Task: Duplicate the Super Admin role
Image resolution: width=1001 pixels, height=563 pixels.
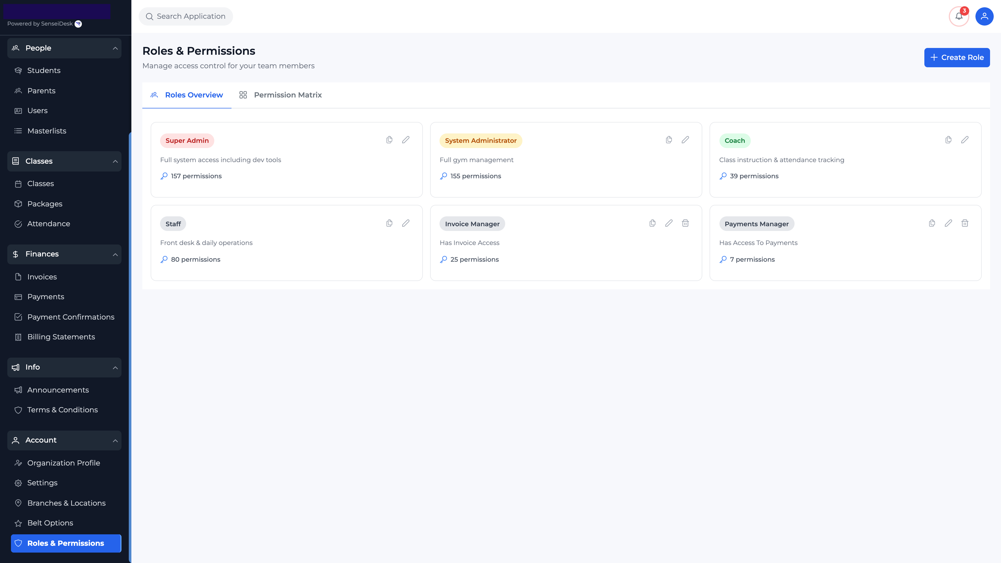Action: tap(389, 140)
